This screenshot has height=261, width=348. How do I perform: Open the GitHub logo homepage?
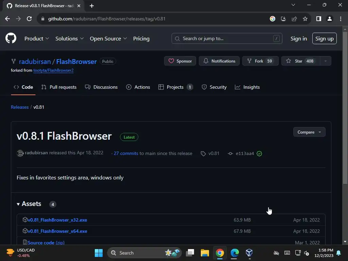pyautogui.click(x=11, y=38)
